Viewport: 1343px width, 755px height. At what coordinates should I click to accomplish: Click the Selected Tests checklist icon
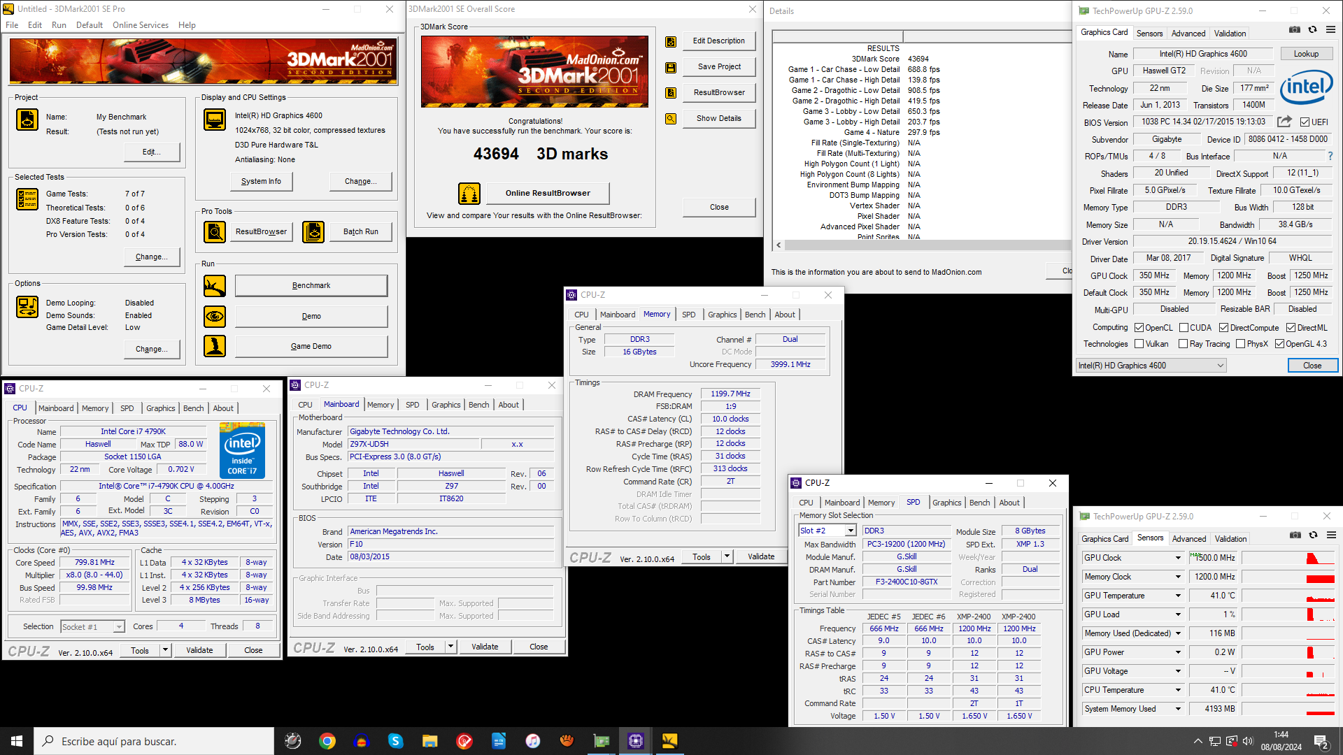pos(27,199)
